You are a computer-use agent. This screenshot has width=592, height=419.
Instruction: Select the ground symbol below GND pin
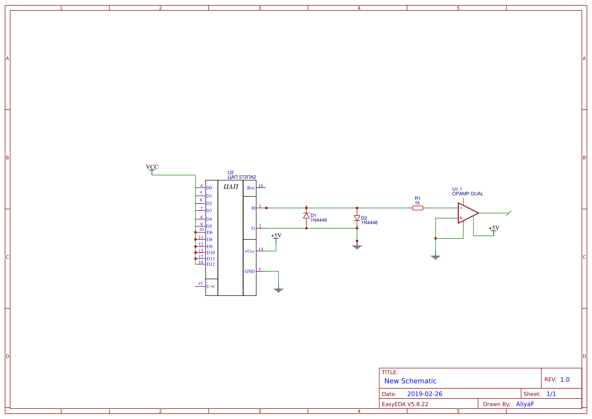click(278, 290)
